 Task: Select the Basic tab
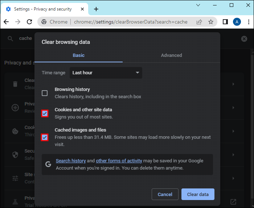(78, 55)
